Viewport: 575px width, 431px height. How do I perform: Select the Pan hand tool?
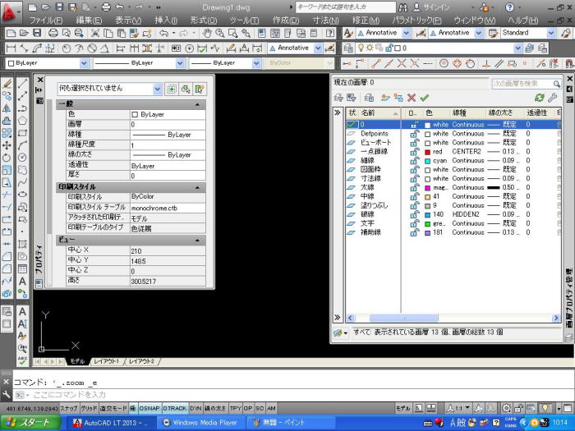point(207,34)
